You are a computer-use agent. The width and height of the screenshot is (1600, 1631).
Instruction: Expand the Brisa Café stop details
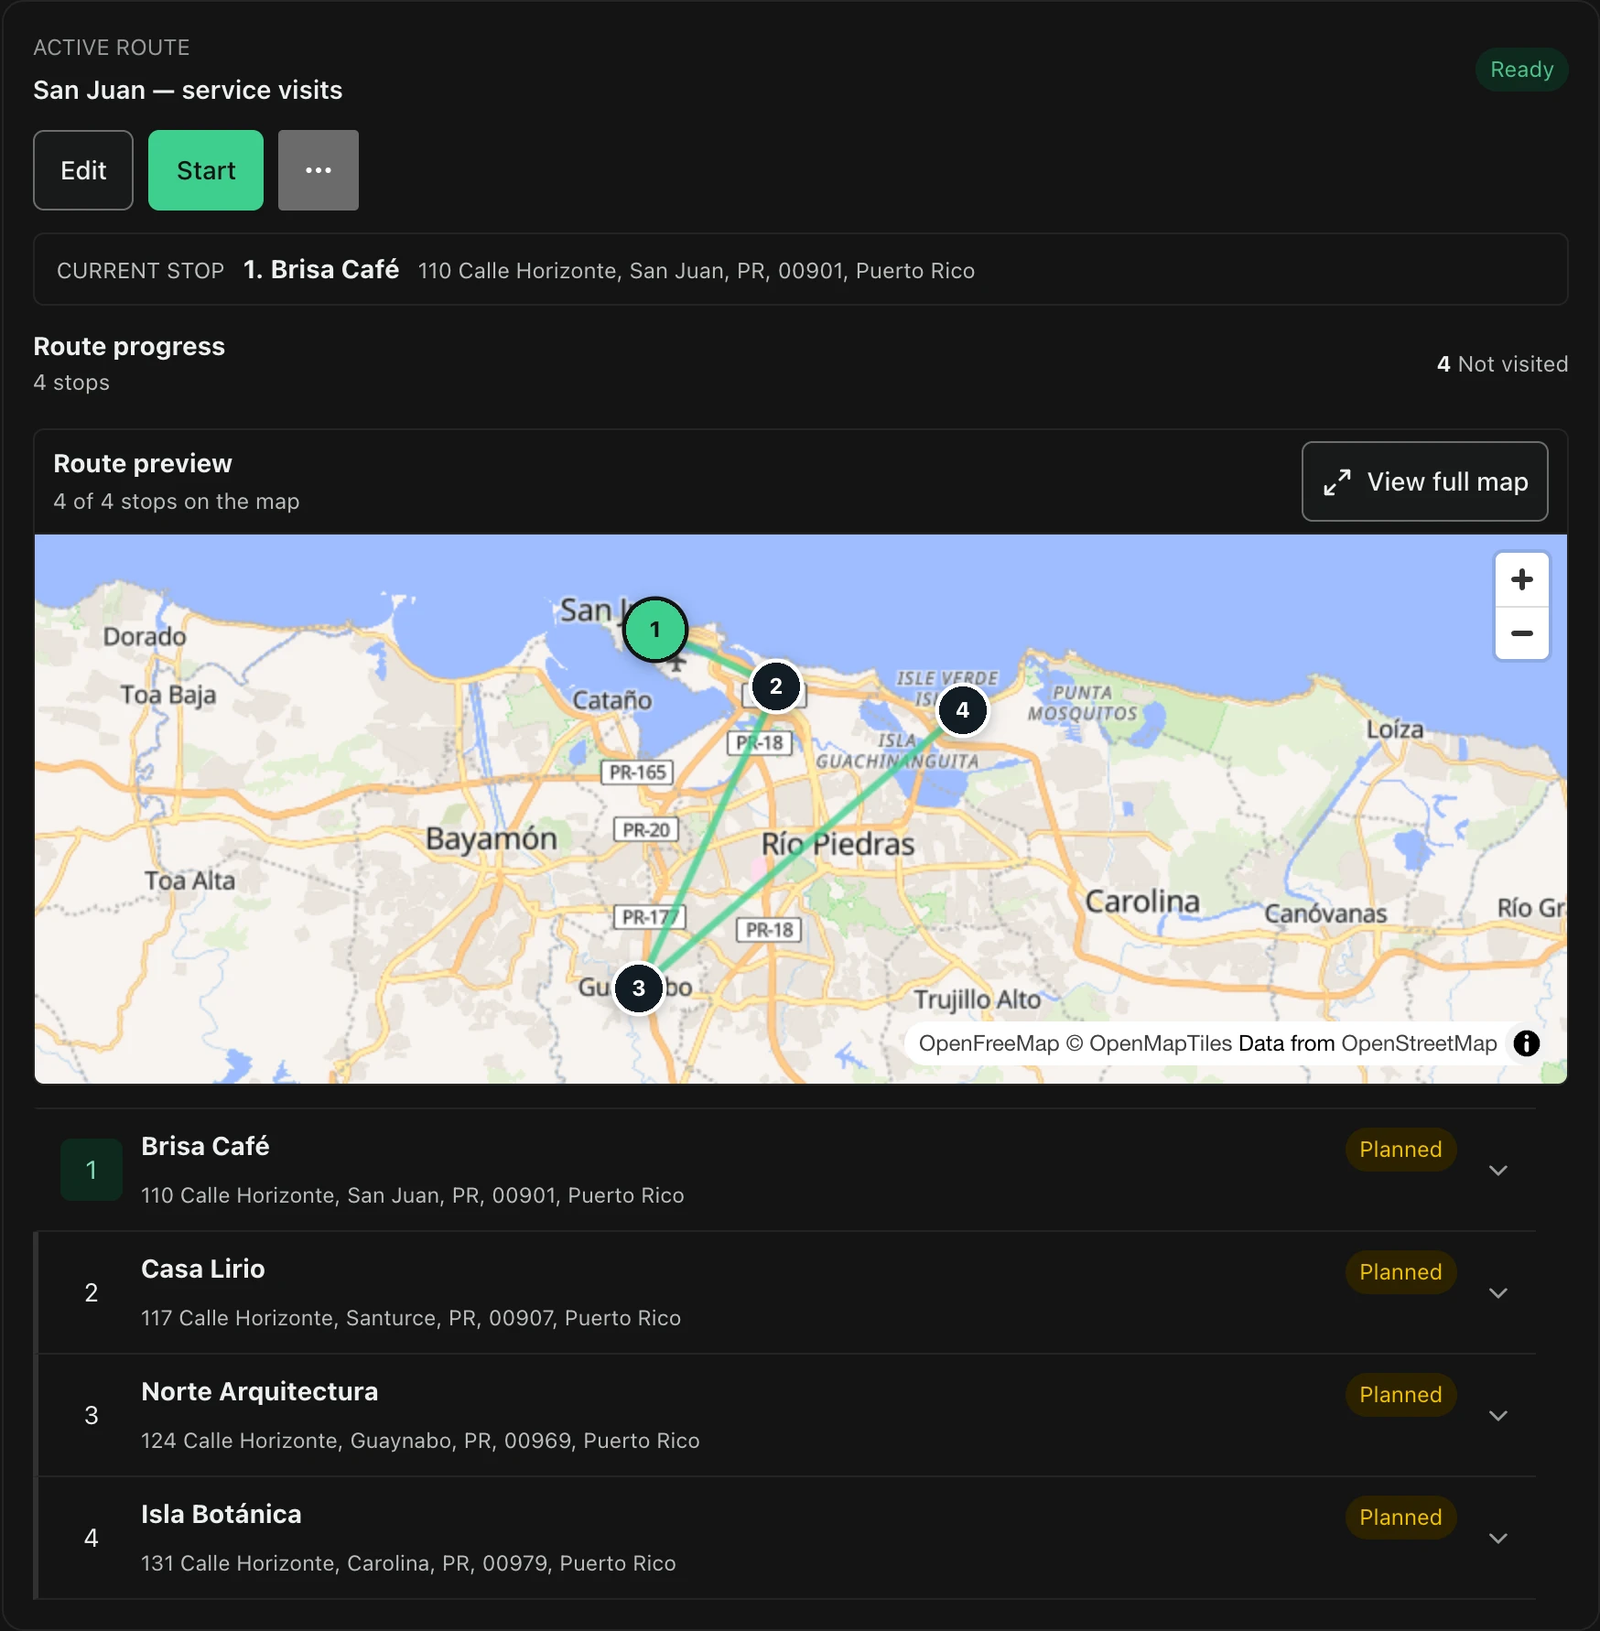tap(1497, 1171)
